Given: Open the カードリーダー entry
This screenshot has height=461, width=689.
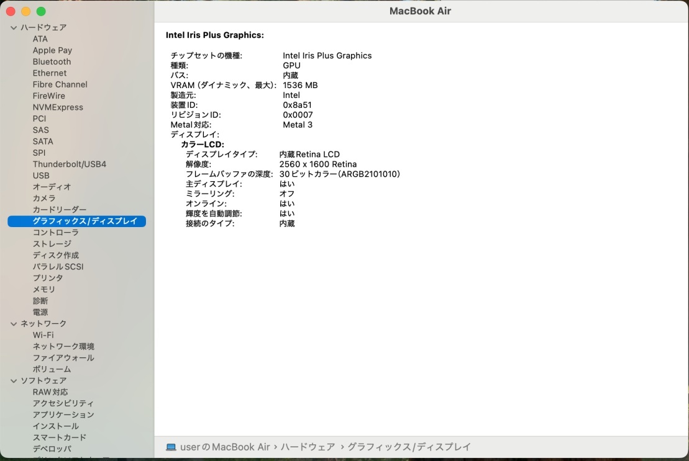Looking at the screenshot, I should point(59,210).
